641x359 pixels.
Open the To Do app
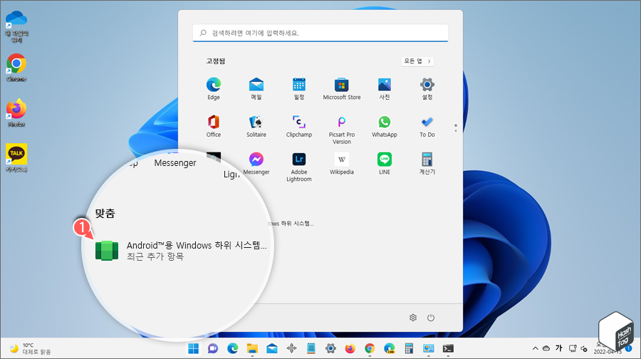[427, 126]
